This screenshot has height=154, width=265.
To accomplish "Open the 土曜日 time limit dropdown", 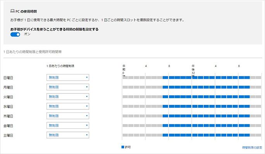I will tap(68, 135).
